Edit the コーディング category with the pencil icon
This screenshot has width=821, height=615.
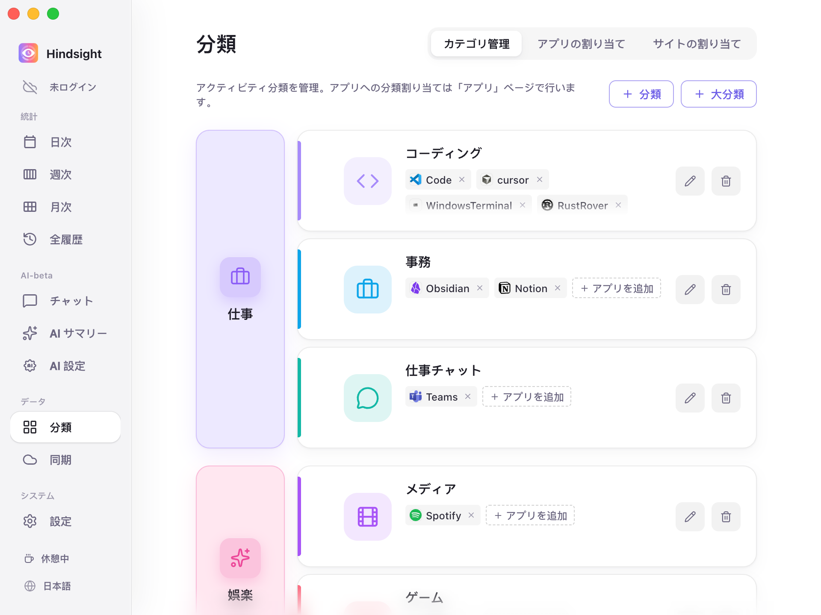click(690, 181)
